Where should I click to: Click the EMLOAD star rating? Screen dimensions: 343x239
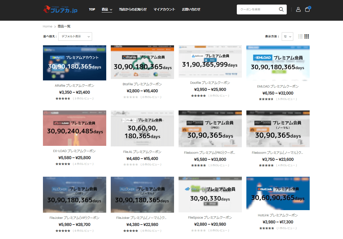tap(266, 99)
